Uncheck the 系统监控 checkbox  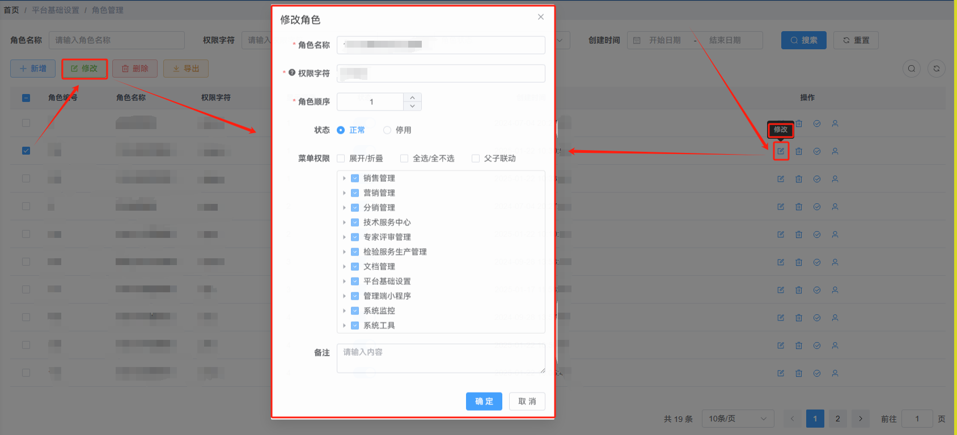355,311
